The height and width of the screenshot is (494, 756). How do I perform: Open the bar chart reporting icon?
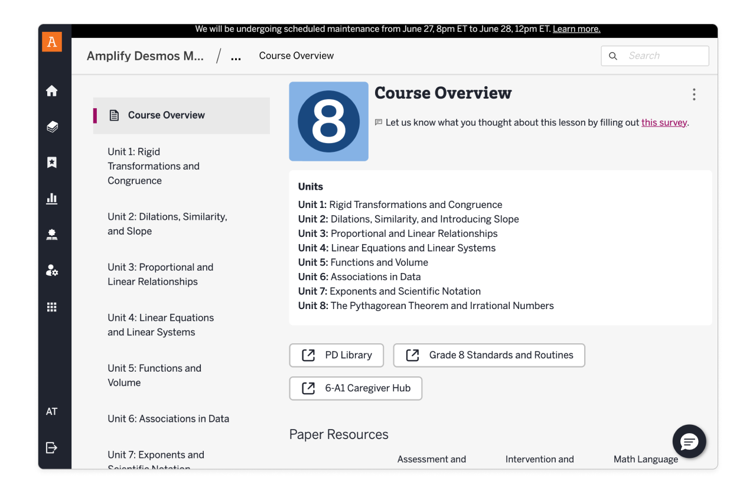[x=52, y=199]
